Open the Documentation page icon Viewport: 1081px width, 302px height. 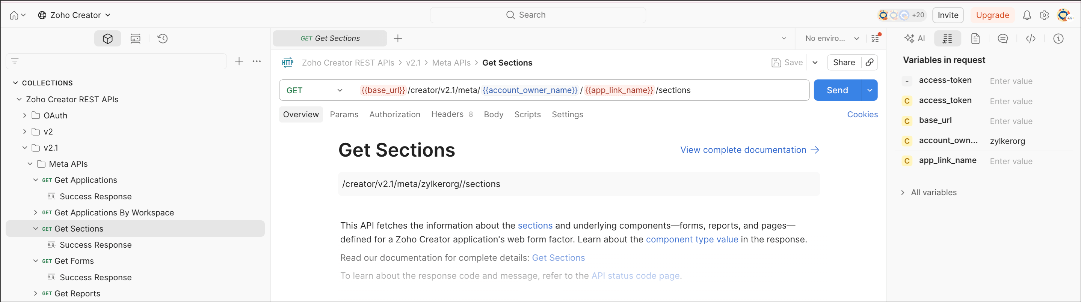point(975,39)
